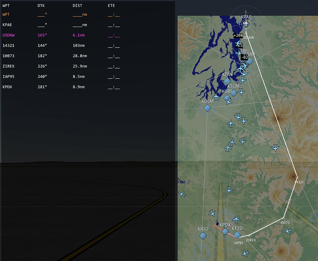Select the KRNT airport marker

pyautogui.click(x=250, y=61)
